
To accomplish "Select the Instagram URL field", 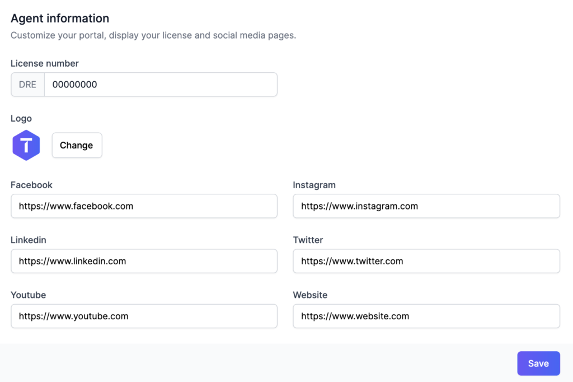I will tap(426, 206).
